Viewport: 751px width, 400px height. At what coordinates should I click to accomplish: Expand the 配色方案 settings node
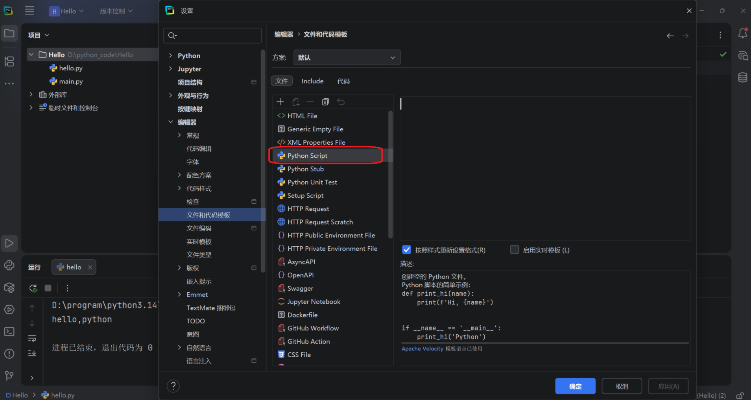click(179, 175)
